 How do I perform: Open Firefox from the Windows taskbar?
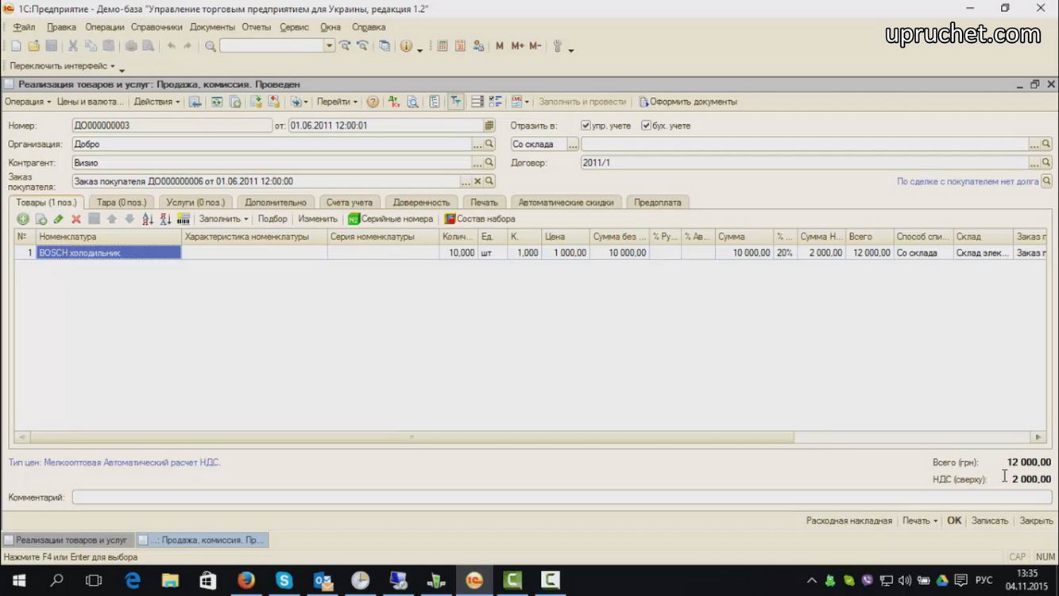[x=245, y=580]
